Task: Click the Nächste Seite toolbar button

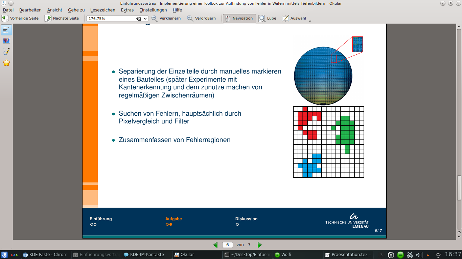Action: coord(62,18)
